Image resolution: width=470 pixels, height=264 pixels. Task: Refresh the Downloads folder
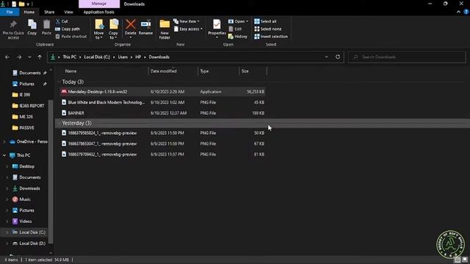click(338, 57)
